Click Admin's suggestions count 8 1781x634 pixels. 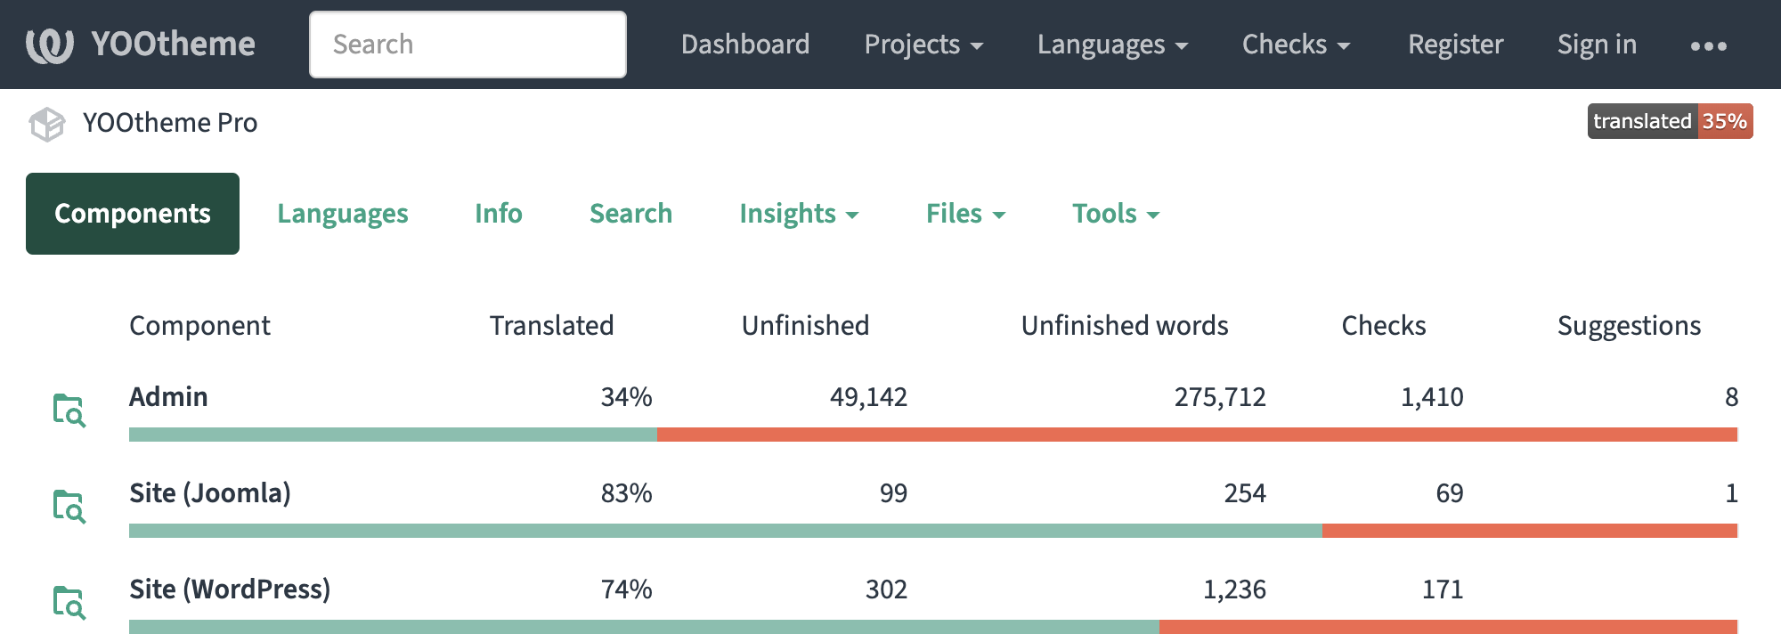tap(1731, 397)
